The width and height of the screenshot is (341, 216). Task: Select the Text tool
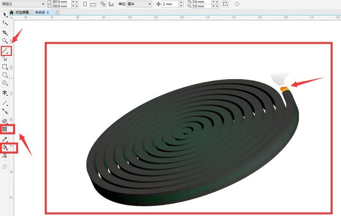point(5,93)
